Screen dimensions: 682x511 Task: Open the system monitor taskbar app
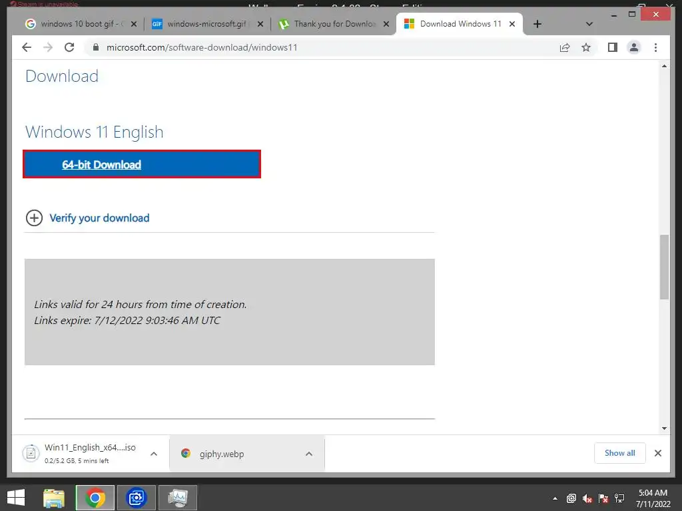click(x=177, y=498)
